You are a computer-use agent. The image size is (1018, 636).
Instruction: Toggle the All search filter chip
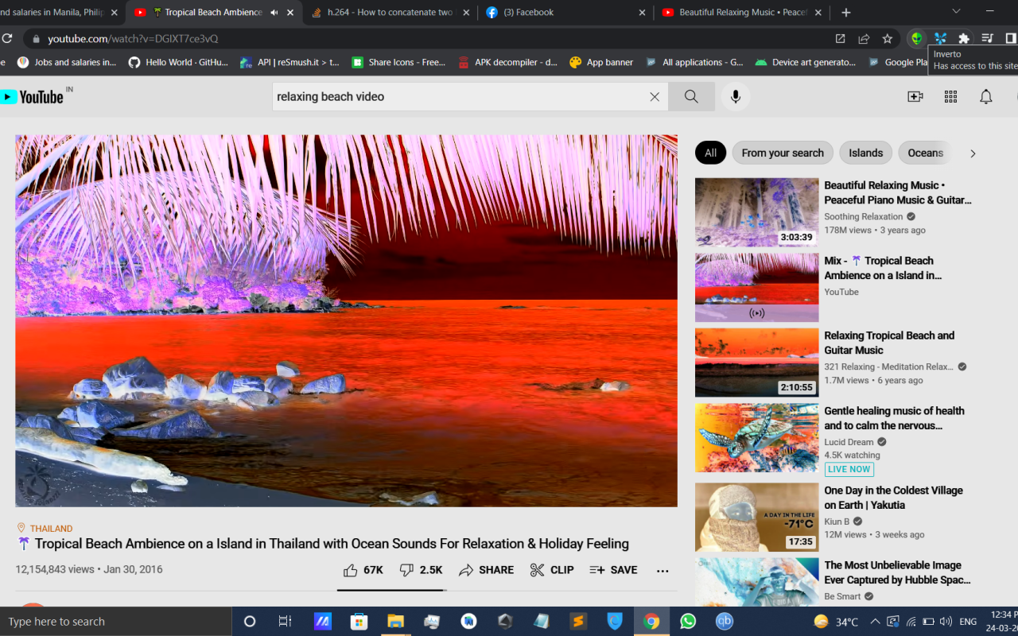[x=710, y=153]
